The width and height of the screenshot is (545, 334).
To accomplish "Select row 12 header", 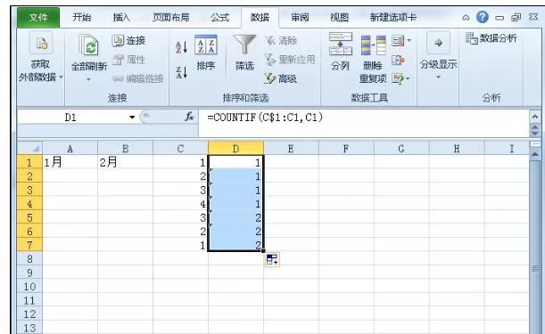I will 30,314.
